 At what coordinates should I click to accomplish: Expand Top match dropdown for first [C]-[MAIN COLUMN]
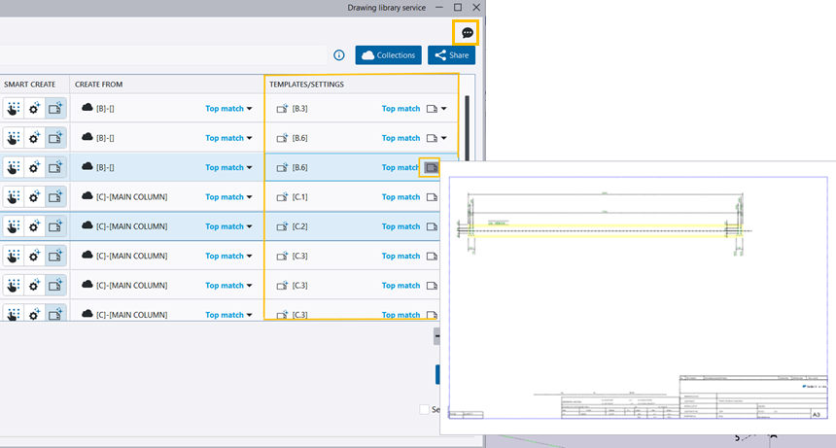click(228, 197)
